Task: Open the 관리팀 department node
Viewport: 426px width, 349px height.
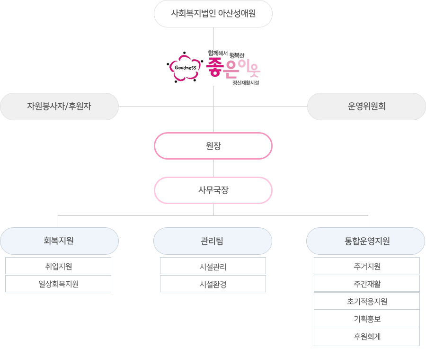Action: coord(213,241)
